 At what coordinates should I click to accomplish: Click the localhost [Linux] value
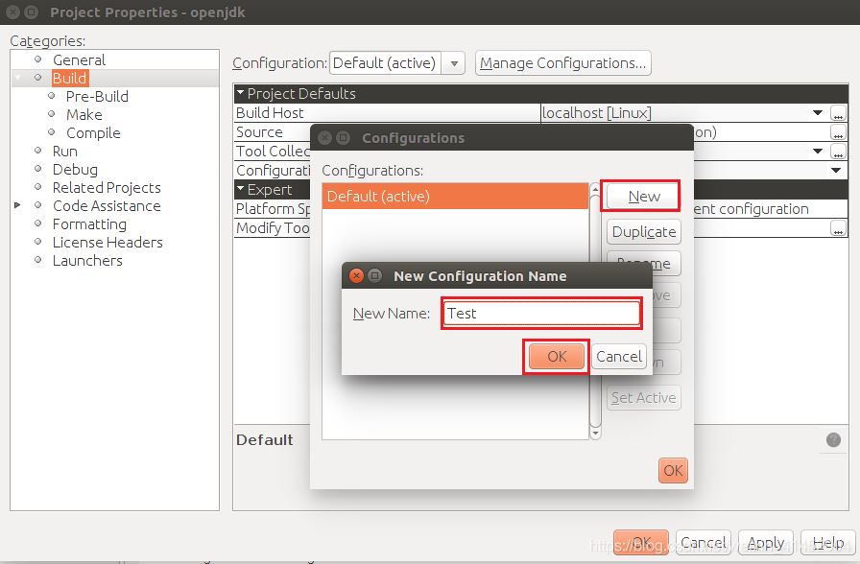[597, 113]
